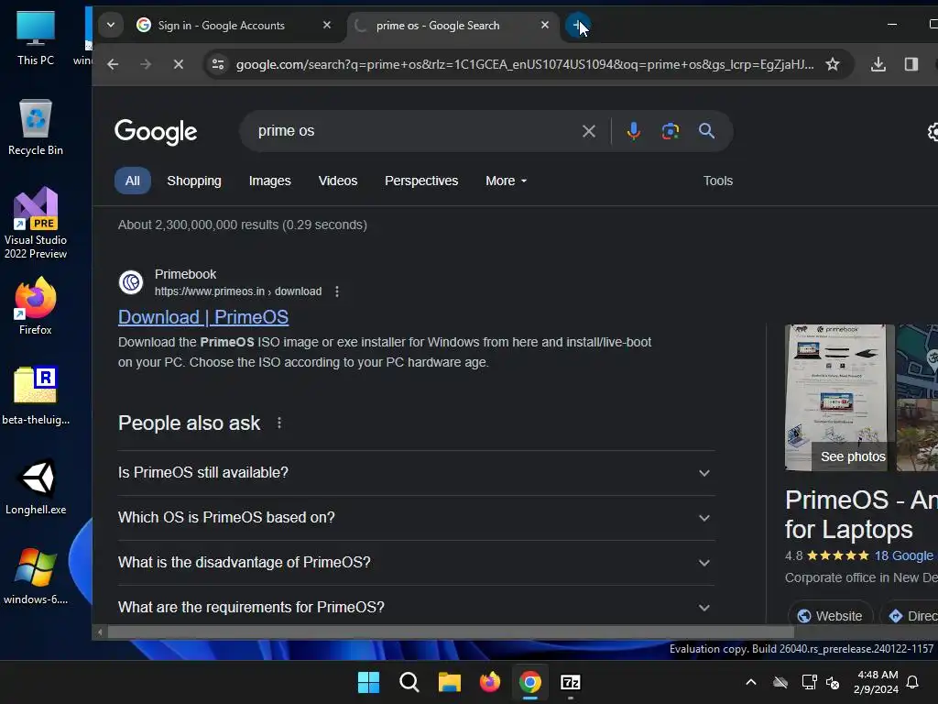Expand the More filters dropdown
The width and height of the screenshot is (938, 704).
point(506,181)
